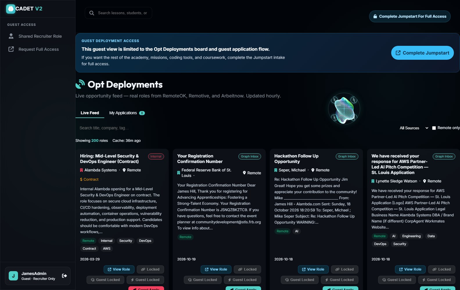Click the location pin on Registration Confirmation card
This screenshot has height=290, width=460.
click(245, 173)
